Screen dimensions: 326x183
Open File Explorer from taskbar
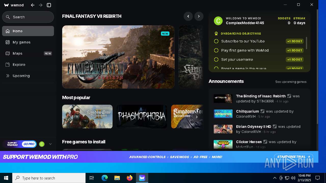[x=117, y=178]
